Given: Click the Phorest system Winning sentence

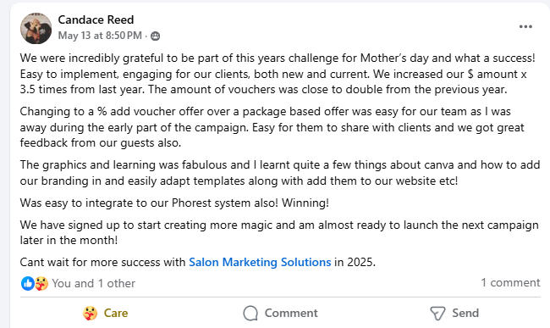Looking at the screenshot, I should click(174, 203).
